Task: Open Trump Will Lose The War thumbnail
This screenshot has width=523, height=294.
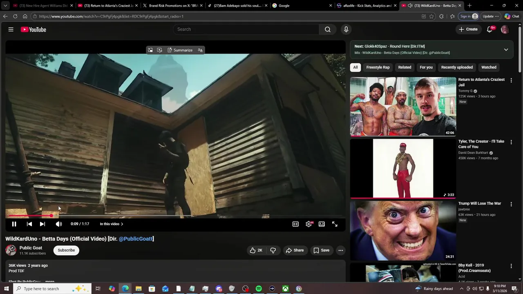Action: (403, 230)
